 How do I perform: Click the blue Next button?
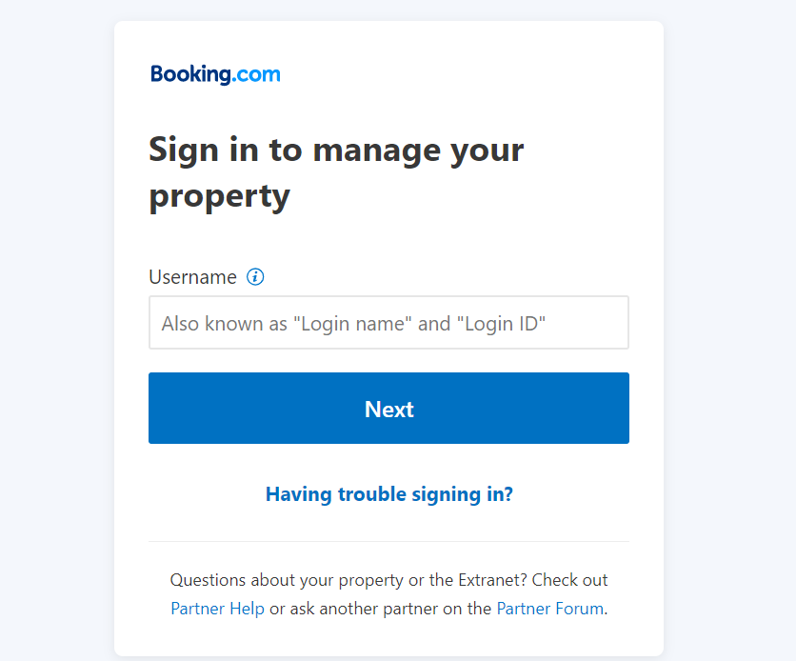click(388, 409)
